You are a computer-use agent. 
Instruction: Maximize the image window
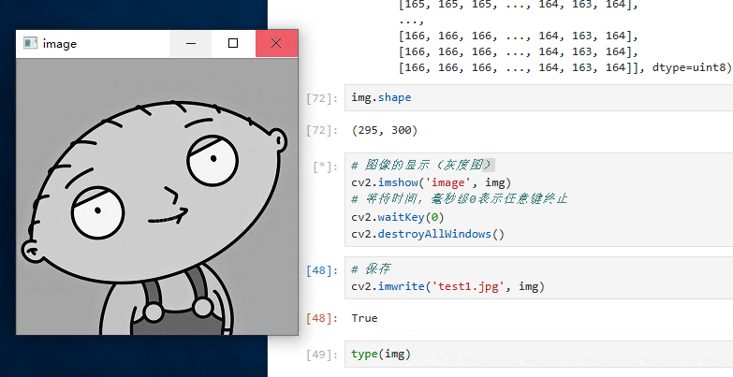tap(233, 43)
